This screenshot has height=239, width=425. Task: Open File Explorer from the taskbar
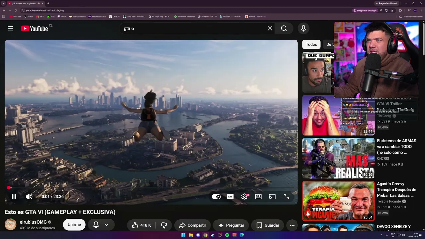coord(191,235)
